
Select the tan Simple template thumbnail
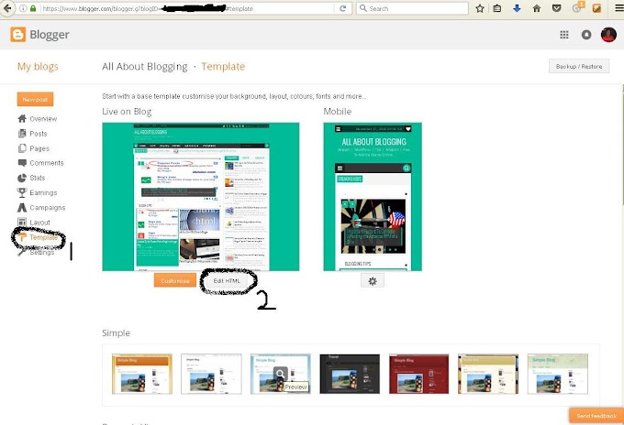pos(488,374)
